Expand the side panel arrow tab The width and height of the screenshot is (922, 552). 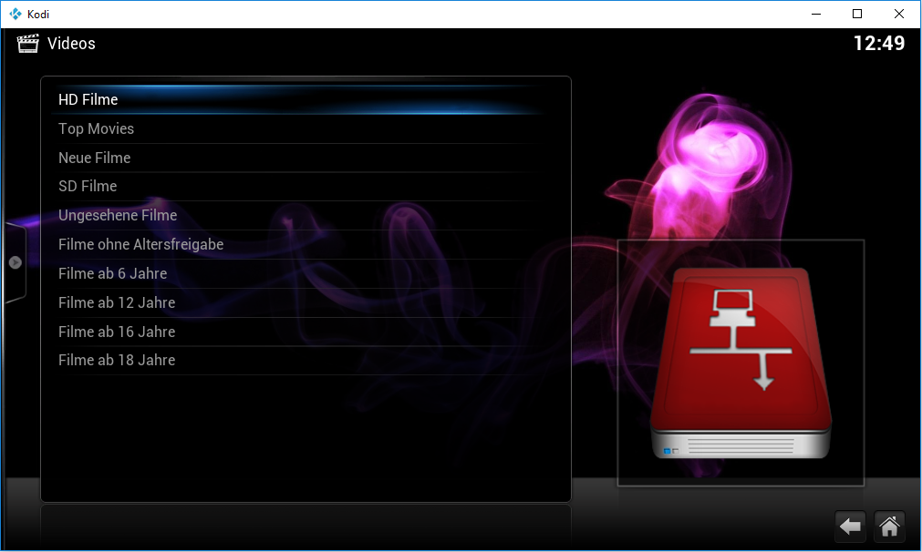click(16, 262)
